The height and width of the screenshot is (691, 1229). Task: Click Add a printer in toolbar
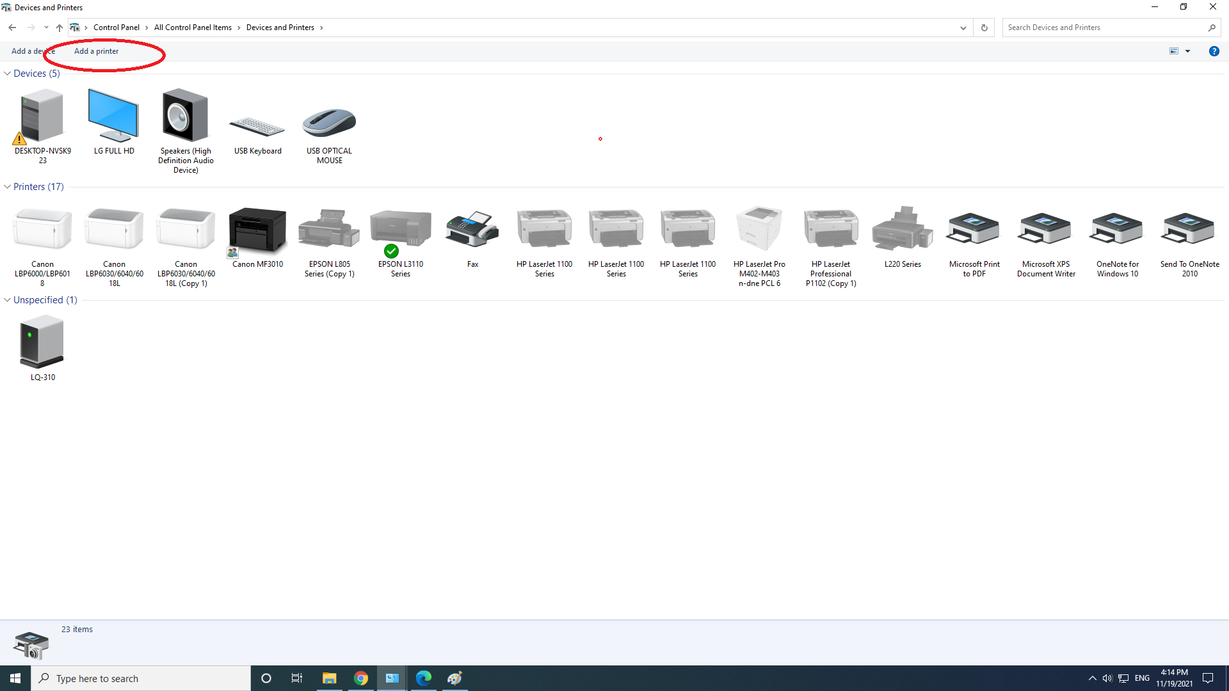(96, 51)
